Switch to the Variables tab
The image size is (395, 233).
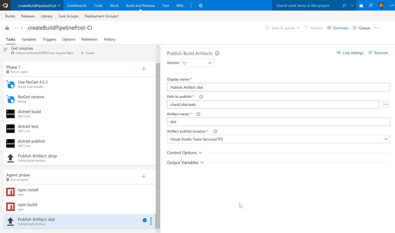pyautogui.click(x=29, y=39)
